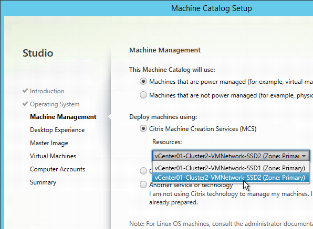Select machines that are not power managed
Viewport: 313px width, 229px height.
tap(143, 95)
